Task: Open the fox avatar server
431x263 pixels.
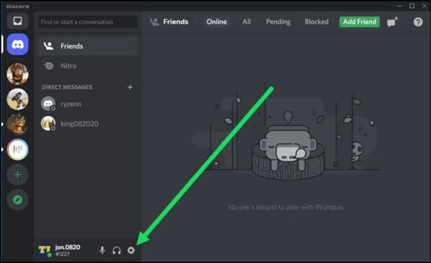Action: point(17,124)
